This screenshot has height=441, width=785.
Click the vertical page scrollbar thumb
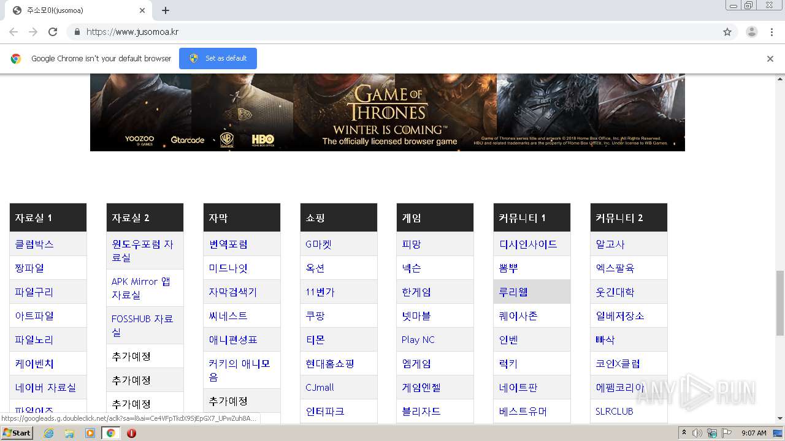click(x=780, y=303)
